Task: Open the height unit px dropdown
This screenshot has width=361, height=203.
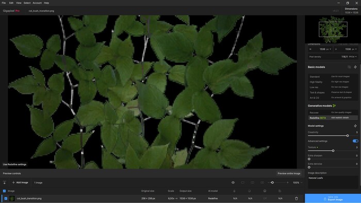Action: coord(354,49)
